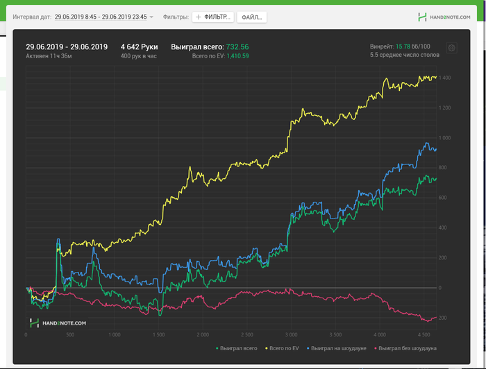Click the 400 рук в час text

click(x=139, y=56)
